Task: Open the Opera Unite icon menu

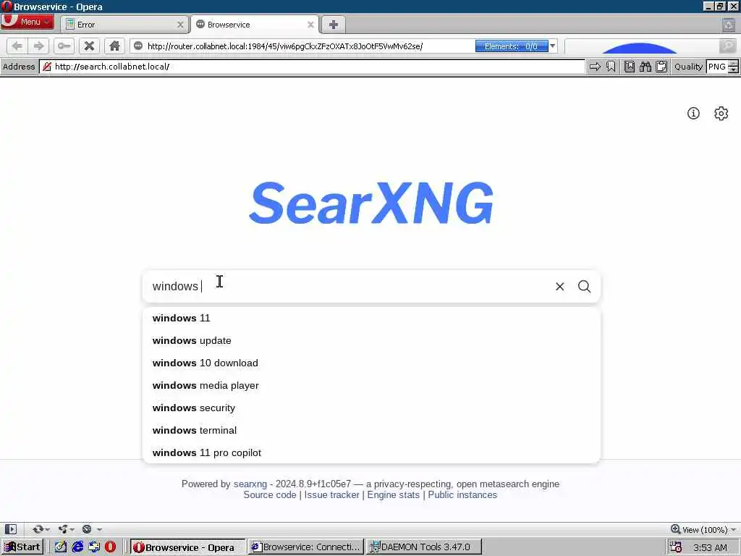Action: pos(66,529)
